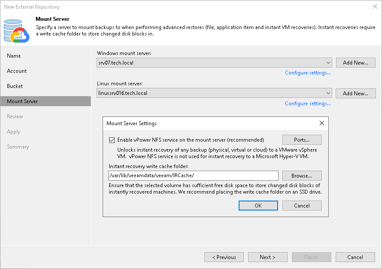Click the Finish button
This screenshot has width=382, height=269.
pyautogui.click(x=311, y=257)
